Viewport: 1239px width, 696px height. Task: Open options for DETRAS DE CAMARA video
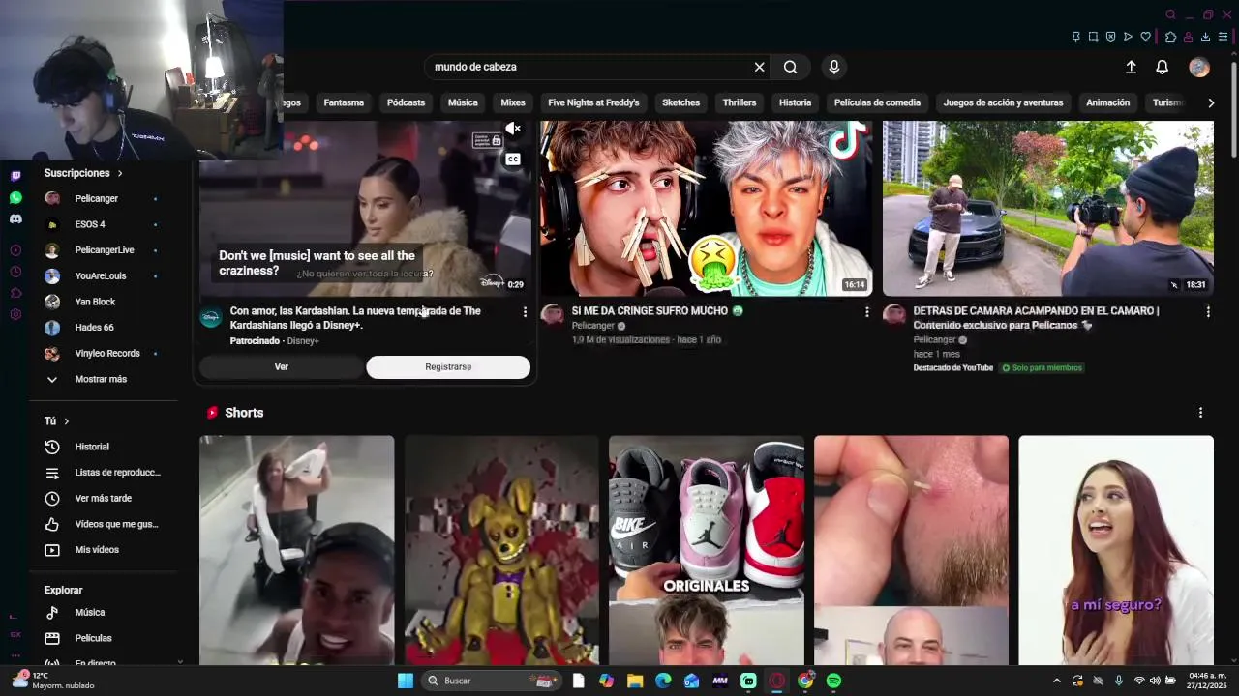click(x=1207, y=312)
